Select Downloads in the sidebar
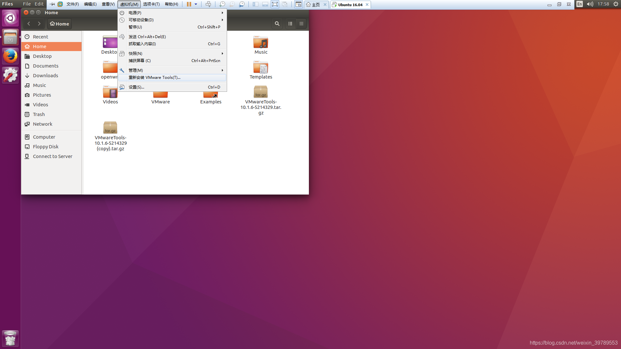Screen dimensions: 621x349 pos(51,76)
